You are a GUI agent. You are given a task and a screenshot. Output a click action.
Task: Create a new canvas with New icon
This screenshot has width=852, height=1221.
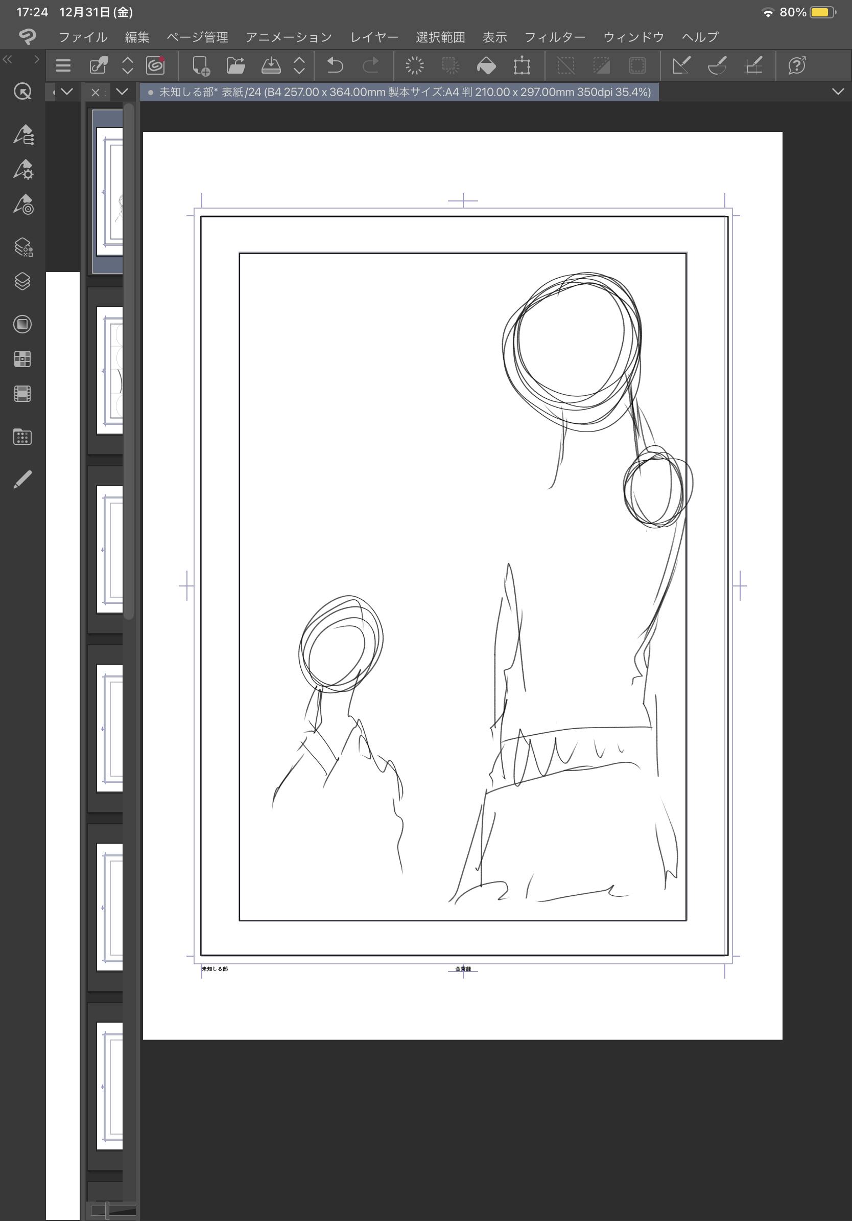pos(201,65)
